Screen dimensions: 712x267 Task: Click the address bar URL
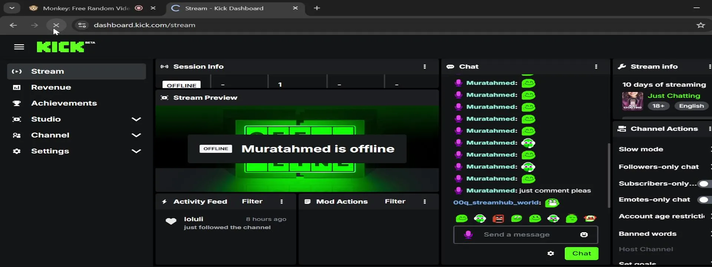tap(144, 25)
